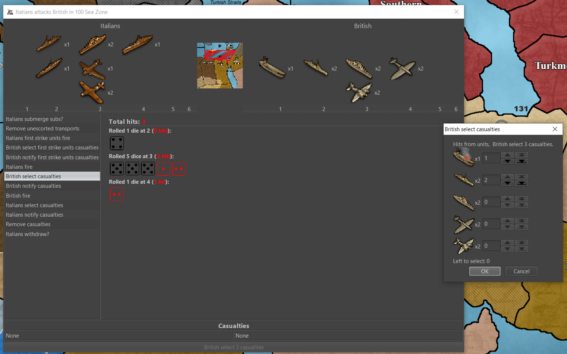The width and height of the screenshot is (567, 354).
Task: Click the British x2 destroyer icon in battle panel column 2
Action: point(316,68)
